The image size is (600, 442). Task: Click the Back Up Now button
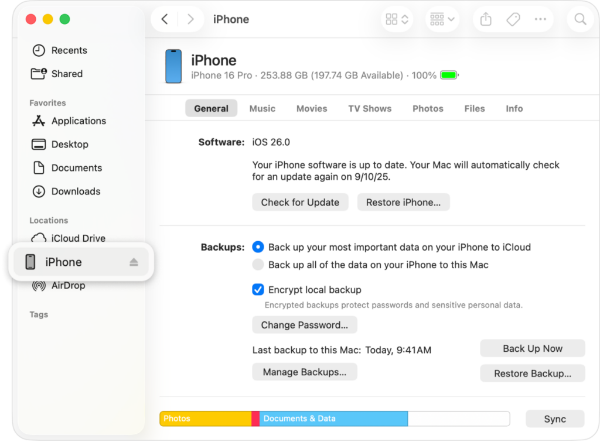pos(533,348)
